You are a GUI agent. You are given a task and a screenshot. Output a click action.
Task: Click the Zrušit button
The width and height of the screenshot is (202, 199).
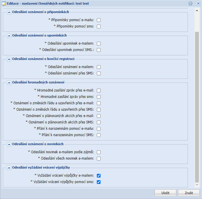(x=189, y=193)
